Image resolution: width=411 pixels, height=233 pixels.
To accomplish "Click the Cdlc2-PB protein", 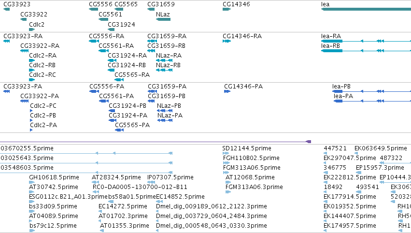I will [43, 116].
